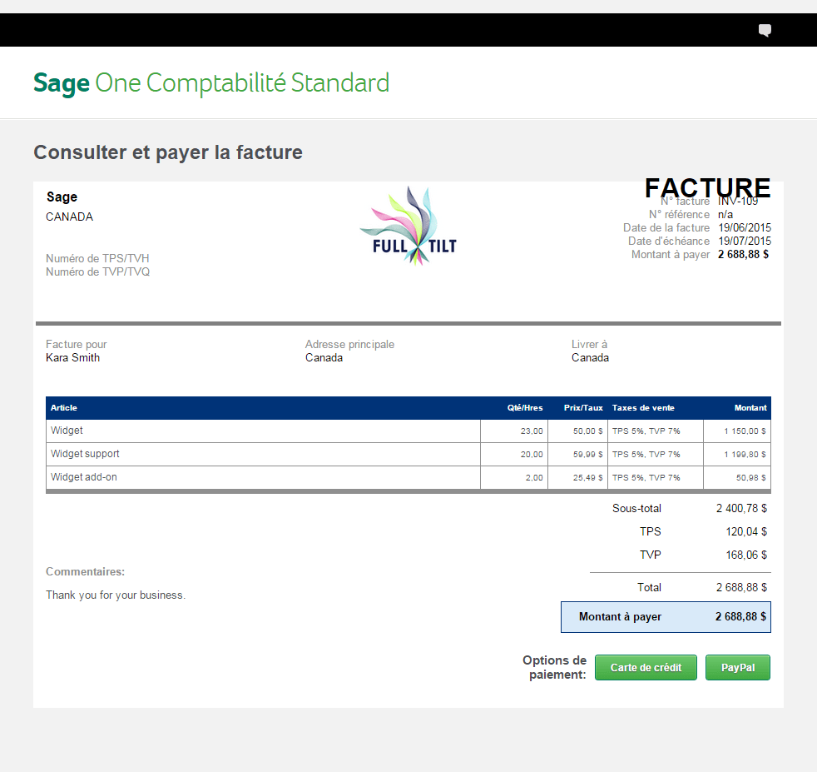This screenshot has width=817, height=772.
Task: Select the TPS tax amount 120,04 $
Action: (746, 532)
